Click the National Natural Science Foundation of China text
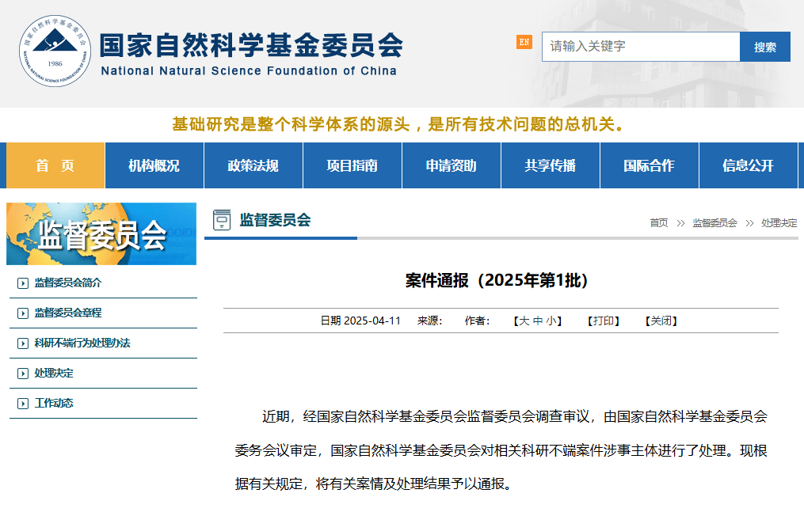Screen dimensions: 804x516 pos(249,70)
